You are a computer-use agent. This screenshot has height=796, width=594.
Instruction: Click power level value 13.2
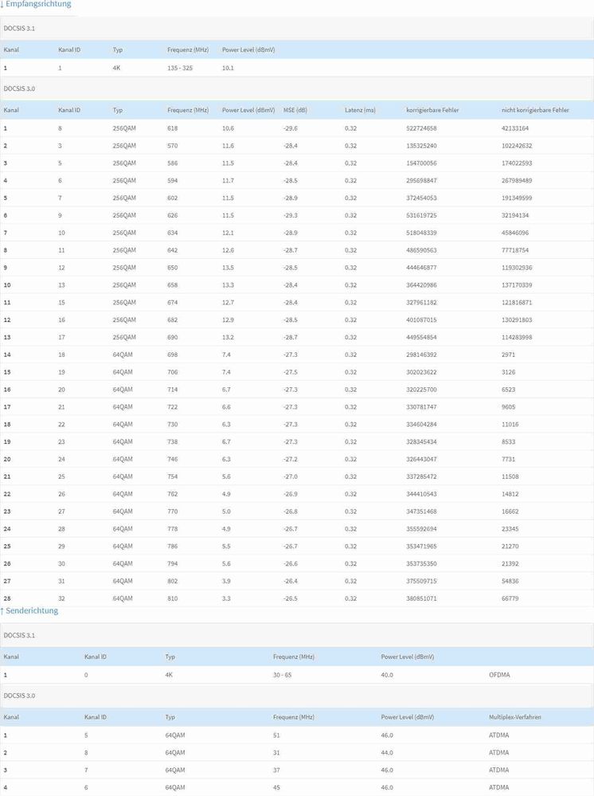pos(228,338)
